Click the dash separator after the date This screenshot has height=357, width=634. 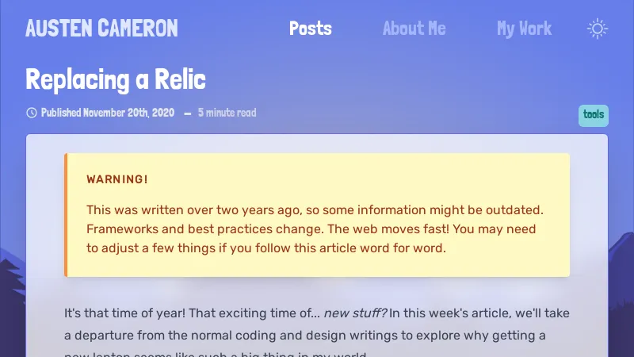[188, 113]
